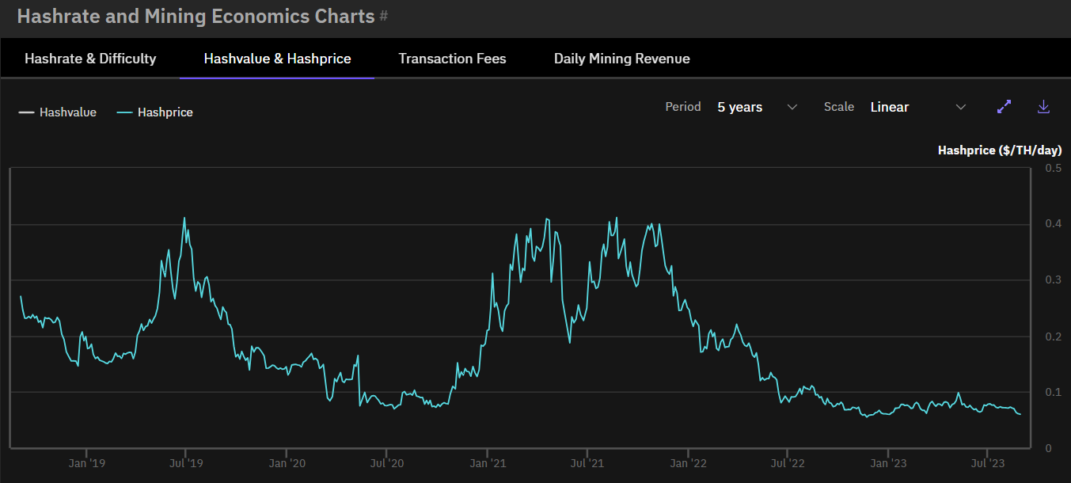Toggle Hashvalue series visibility in legend

coord(58,112)
